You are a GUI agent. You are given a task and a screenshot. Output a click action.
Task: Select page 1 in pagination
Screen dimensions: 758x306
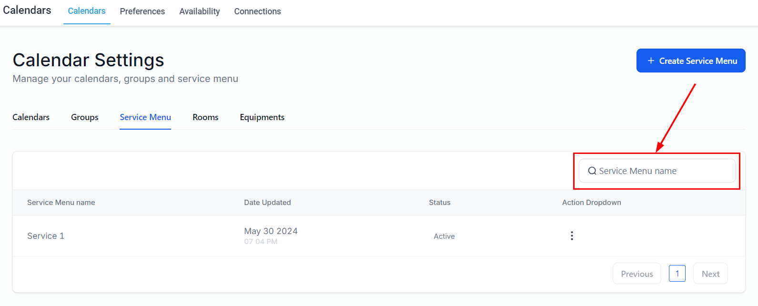click(677, 274)
